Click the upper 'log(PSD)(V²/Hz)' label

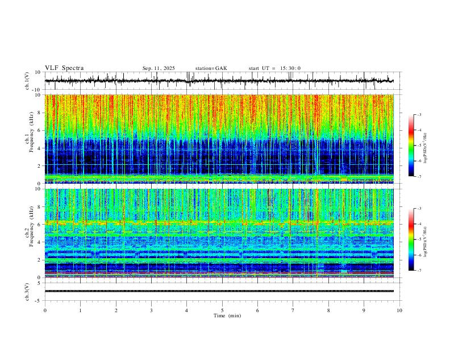(x=425, y=148)
